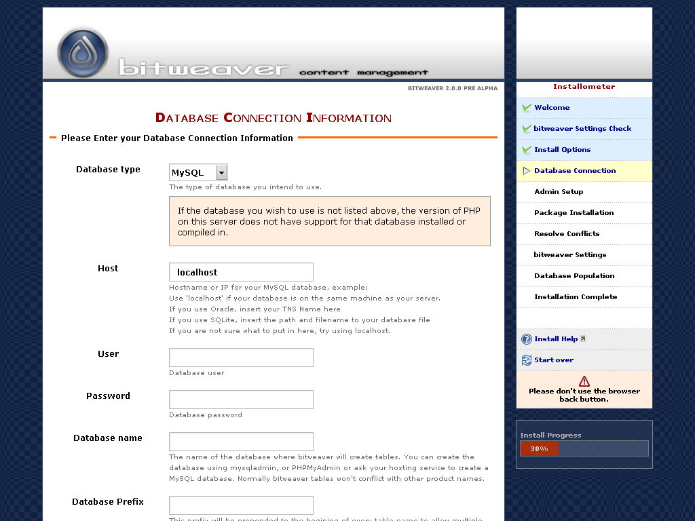Click 'Please Enter your Database Connection Information' legend
695x521 pixels.
tap(177, 138)
